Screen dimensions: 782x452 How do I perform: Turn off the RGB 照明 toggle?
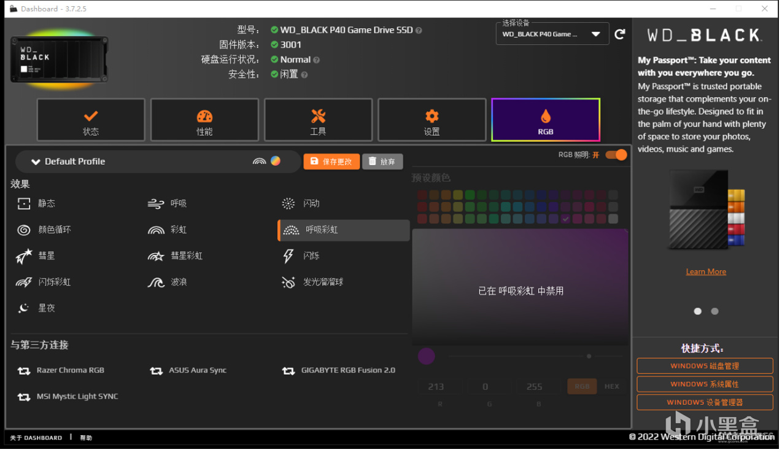[x=616, y=155]
